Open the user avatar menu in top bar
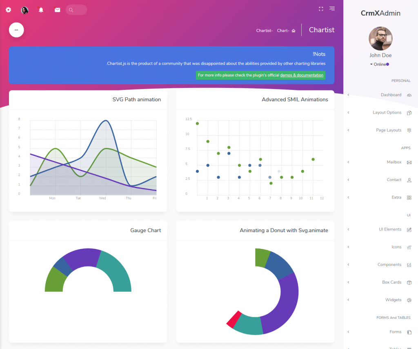 pos(24,10)
